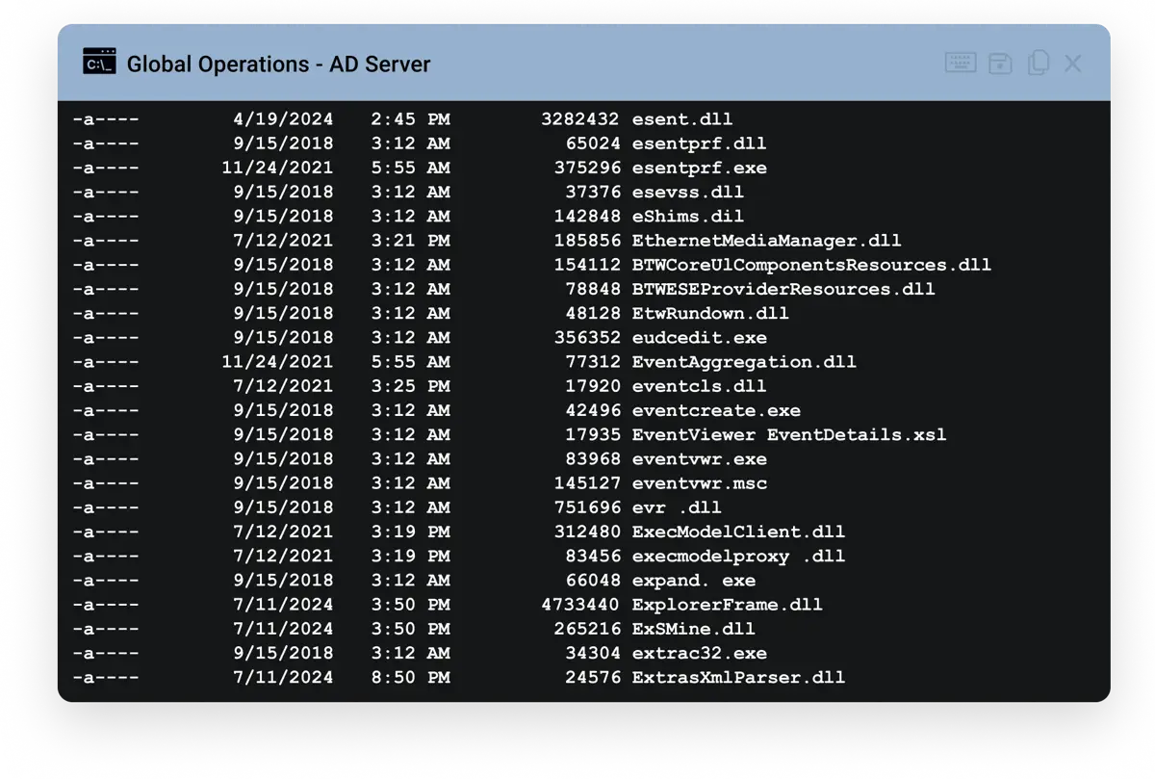This screenshot has height=779, width=1155.
Task: Click the eventcls.dll file name
Action: tap(700, 386)
